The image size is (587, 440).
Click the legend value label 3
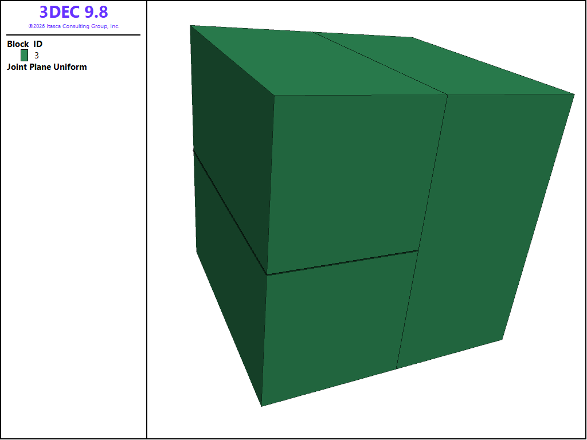coord(36,56)
